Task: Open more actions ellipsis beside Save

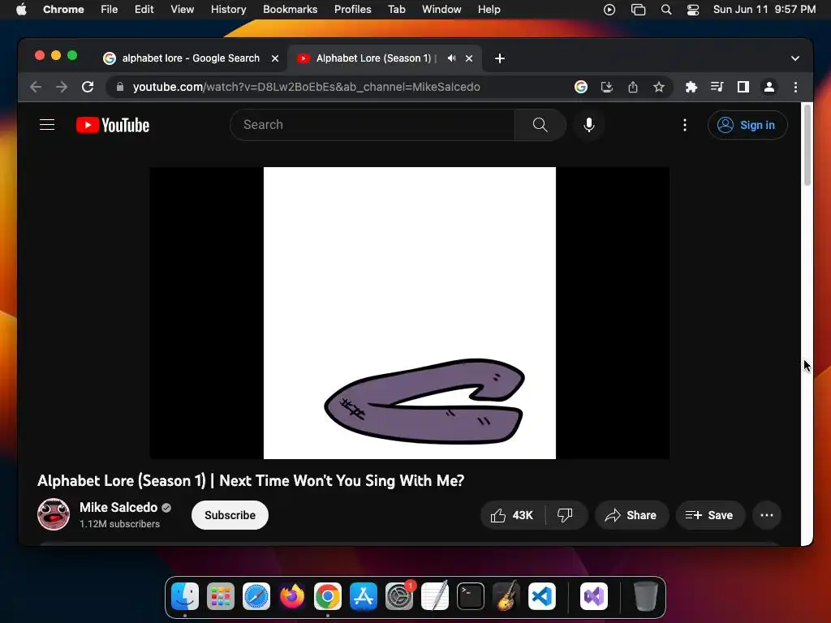Action: [766, 515]
